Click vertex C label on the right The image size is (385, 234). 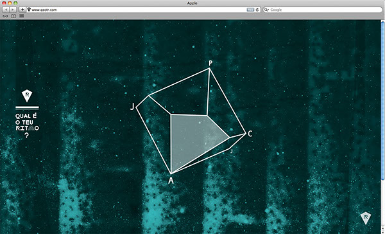point(250,134)
